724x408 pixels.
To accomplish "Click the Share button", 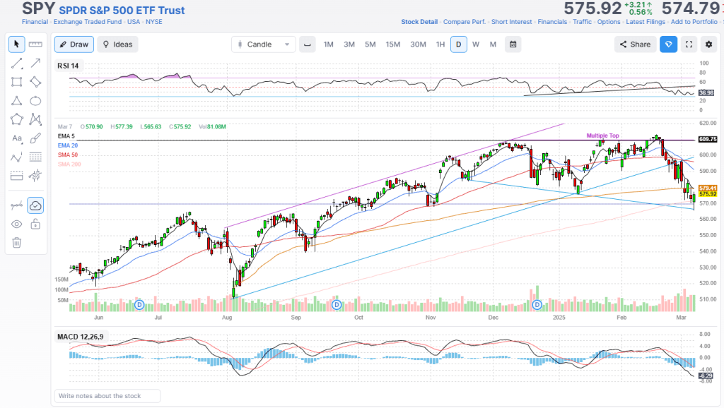I will tap(634, 44).
